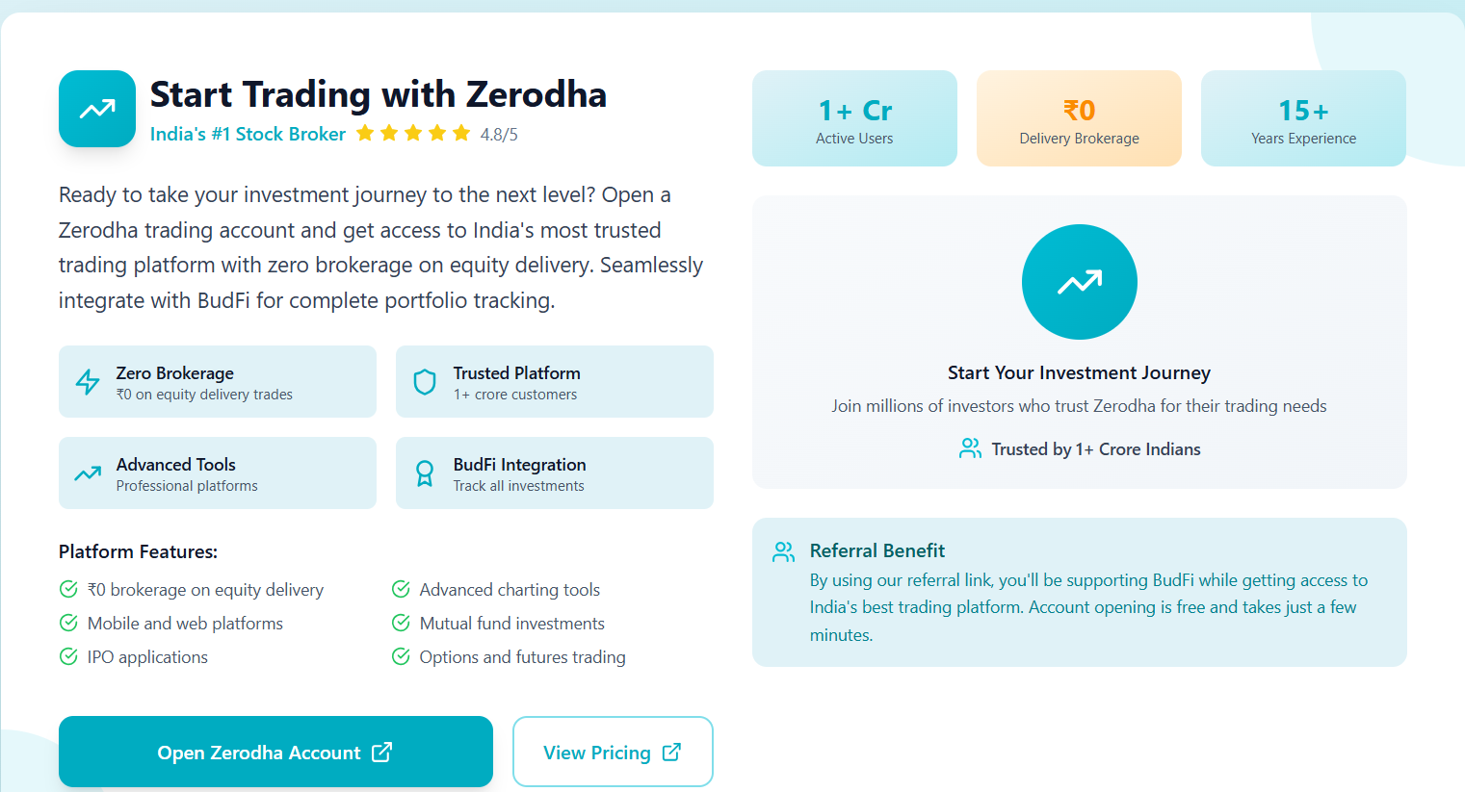Image resolution: width=1465 pixels, height=792 pixels.
Task: Click the check icon beside Options and futures trading
Action: tap(401, 656)
